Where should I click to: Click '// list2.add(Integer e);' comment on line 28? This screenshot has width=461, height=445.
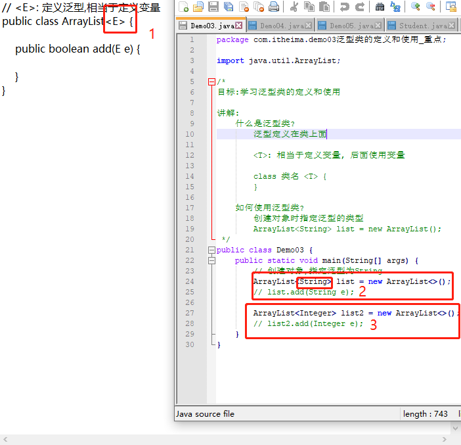click(309, 324)
